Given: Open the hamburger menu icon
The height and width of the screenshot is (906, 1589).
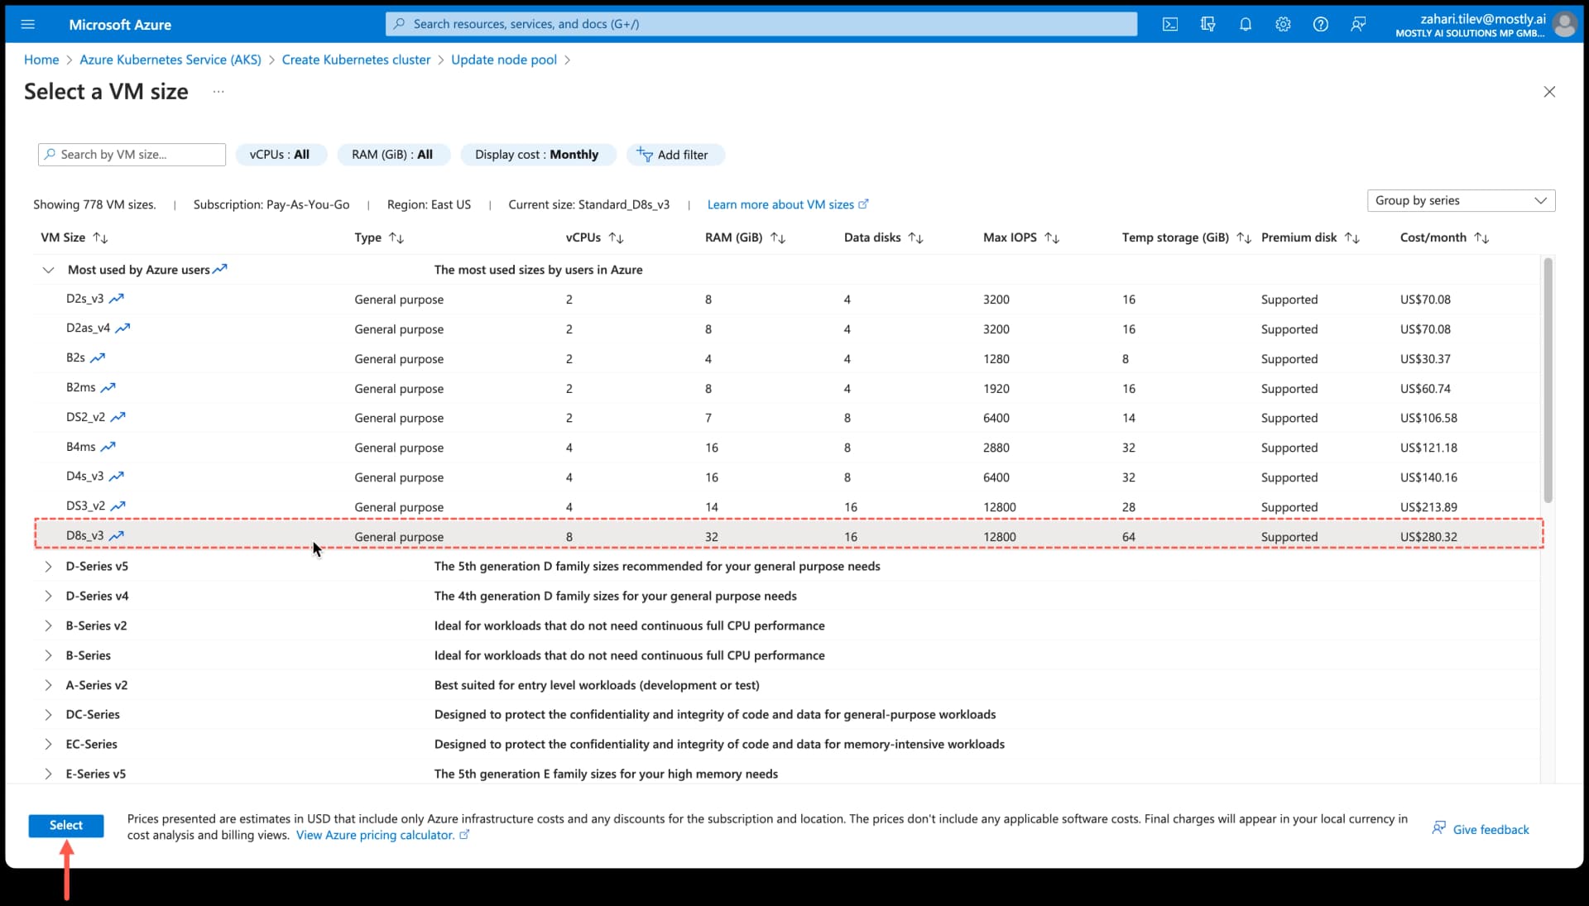Looking at the screenshot, I should coord(28,24).
